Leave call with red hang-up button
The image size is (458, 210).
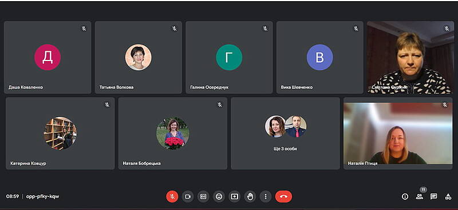[283, 197]
